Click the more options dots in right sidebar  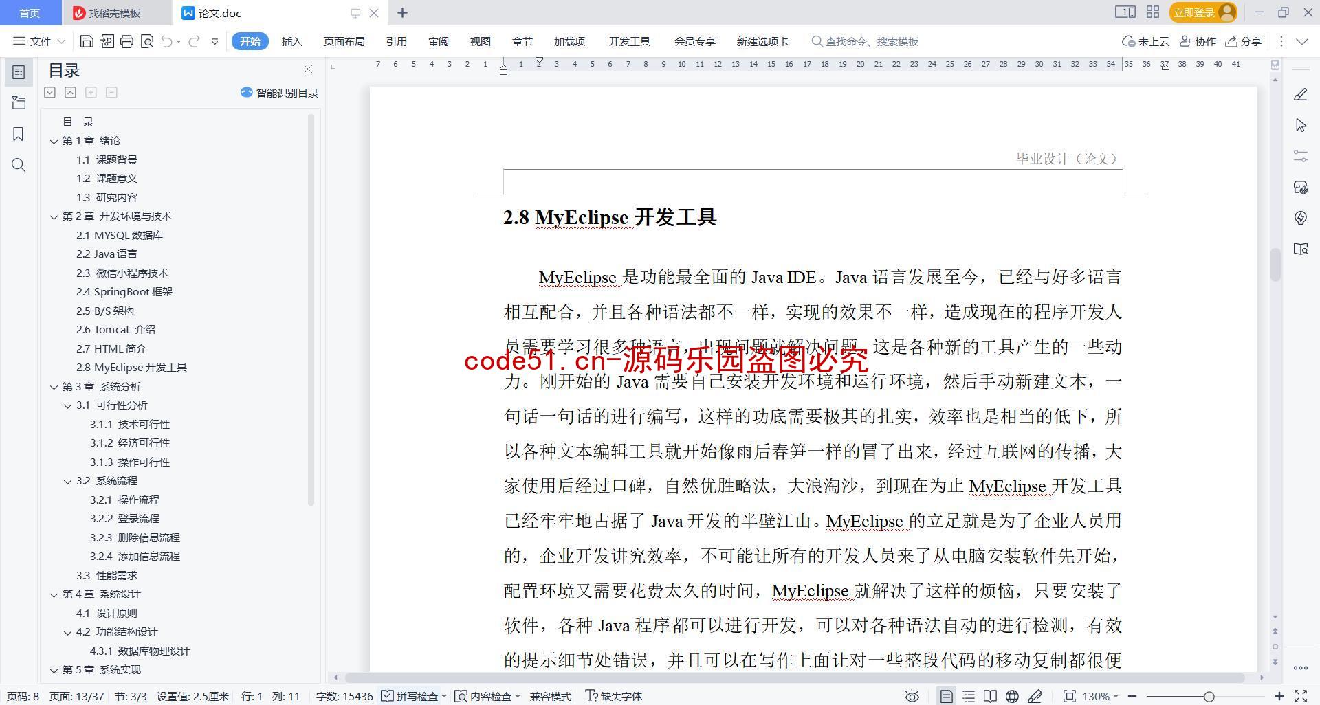(x=1300, y=668)
